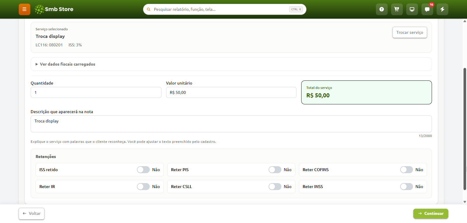Switch on Reter INSS retention
Image resolution: width=467 pixels, height=223 pixels.
[x=407, y=187]
